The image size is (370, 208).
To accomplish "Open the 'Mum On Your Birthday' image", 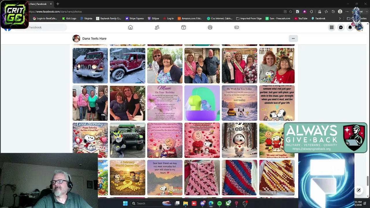I will (165, 103).
